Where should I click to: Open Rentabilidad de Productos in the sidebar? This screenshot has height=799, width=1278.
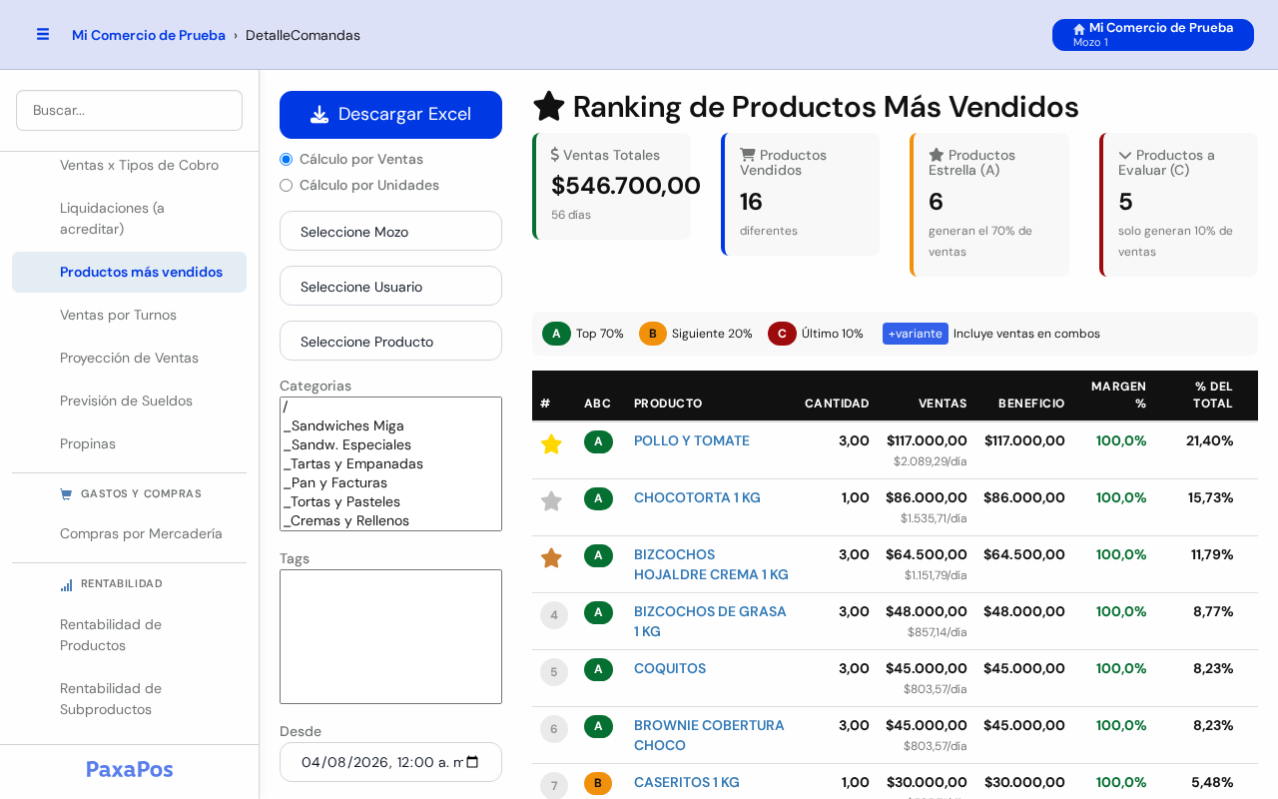[x=130, y=635]
